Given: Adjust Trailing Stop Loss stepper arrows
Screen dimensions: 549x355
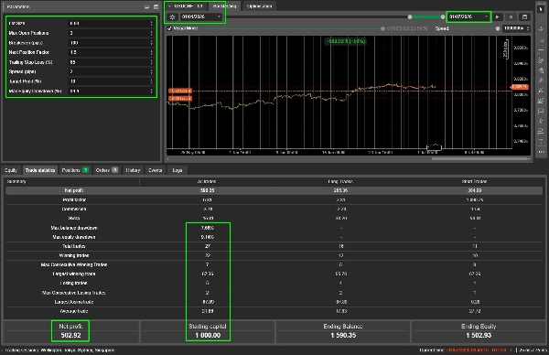Looking at the screenshot, I should coord(151,62).
